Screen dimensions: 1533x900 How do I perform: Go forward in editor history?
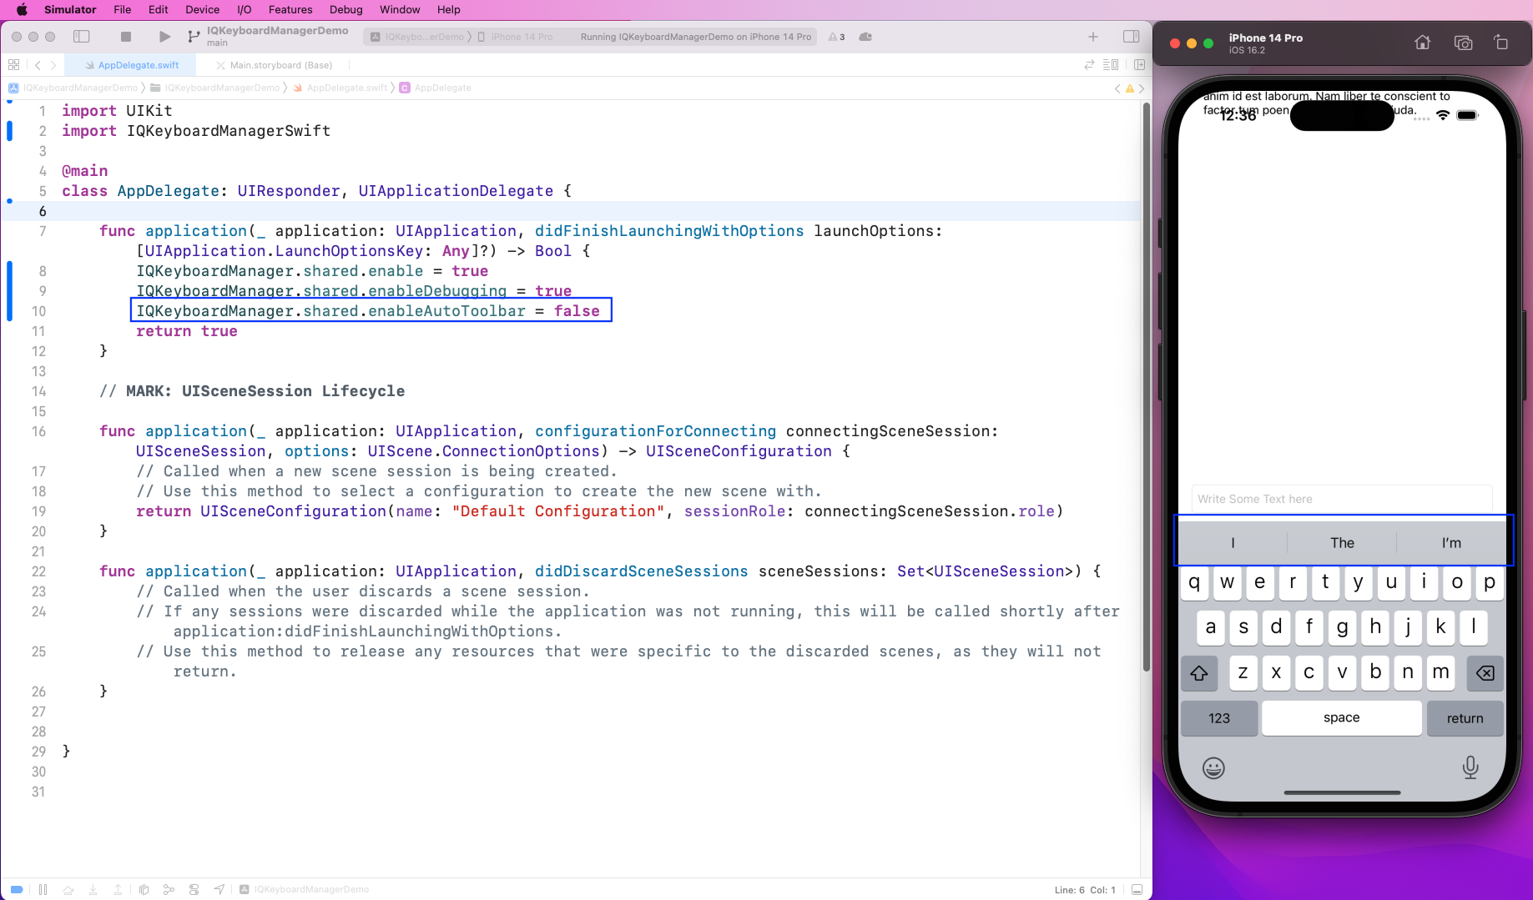pos(53,65)
